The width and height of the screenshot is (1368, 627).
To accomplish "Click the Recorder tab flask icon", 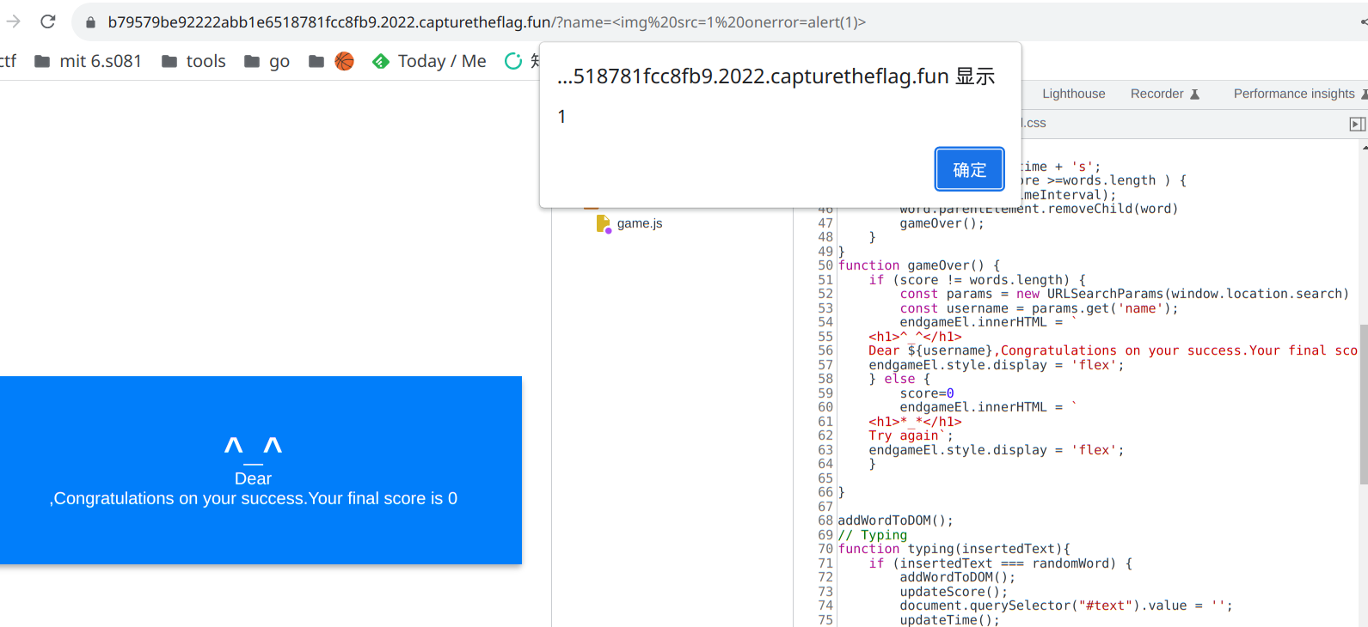I will coord(1194,94).
